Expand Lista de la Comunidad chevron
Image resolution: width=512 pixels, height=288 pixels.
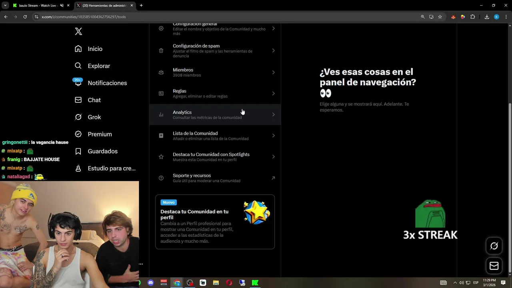[273, 136]
